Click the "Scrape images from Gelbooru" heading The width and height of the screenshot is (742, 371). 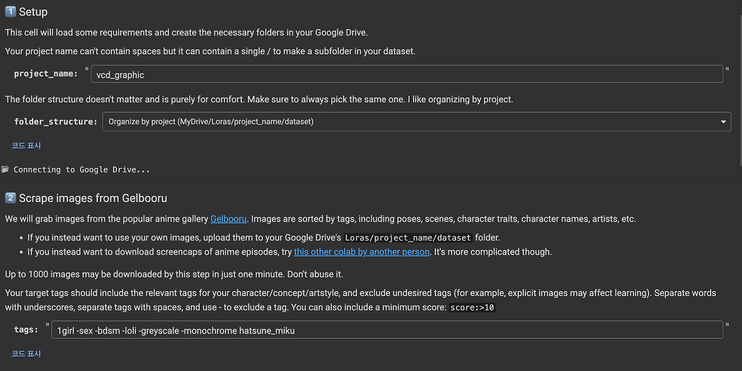coord(93,198)
